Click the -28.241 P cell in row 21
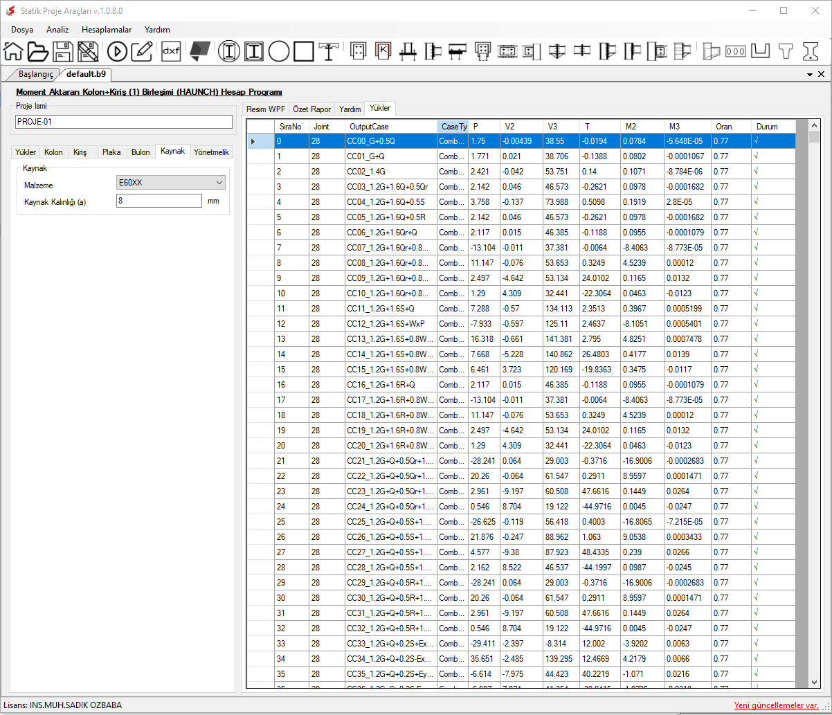832x715 pixels. [x=485, y=461]
